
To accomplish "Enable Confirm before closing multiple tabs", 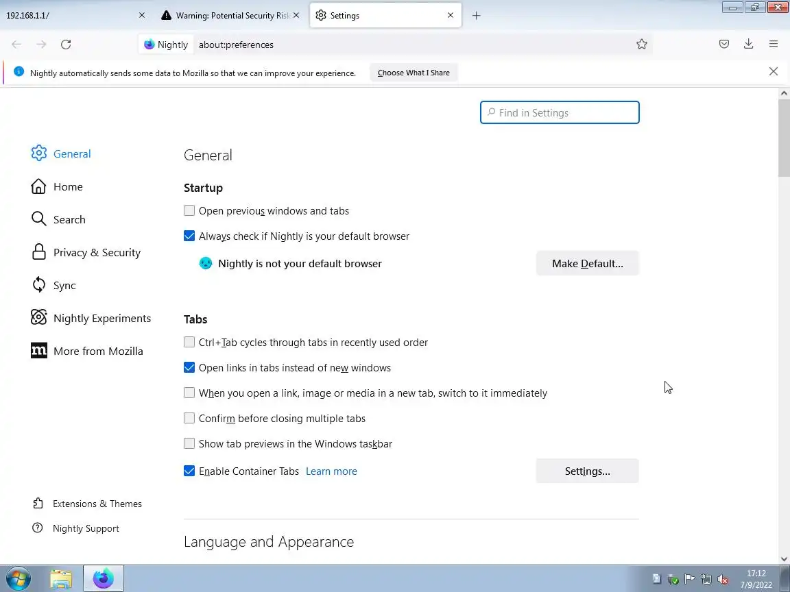I will 189,418.
